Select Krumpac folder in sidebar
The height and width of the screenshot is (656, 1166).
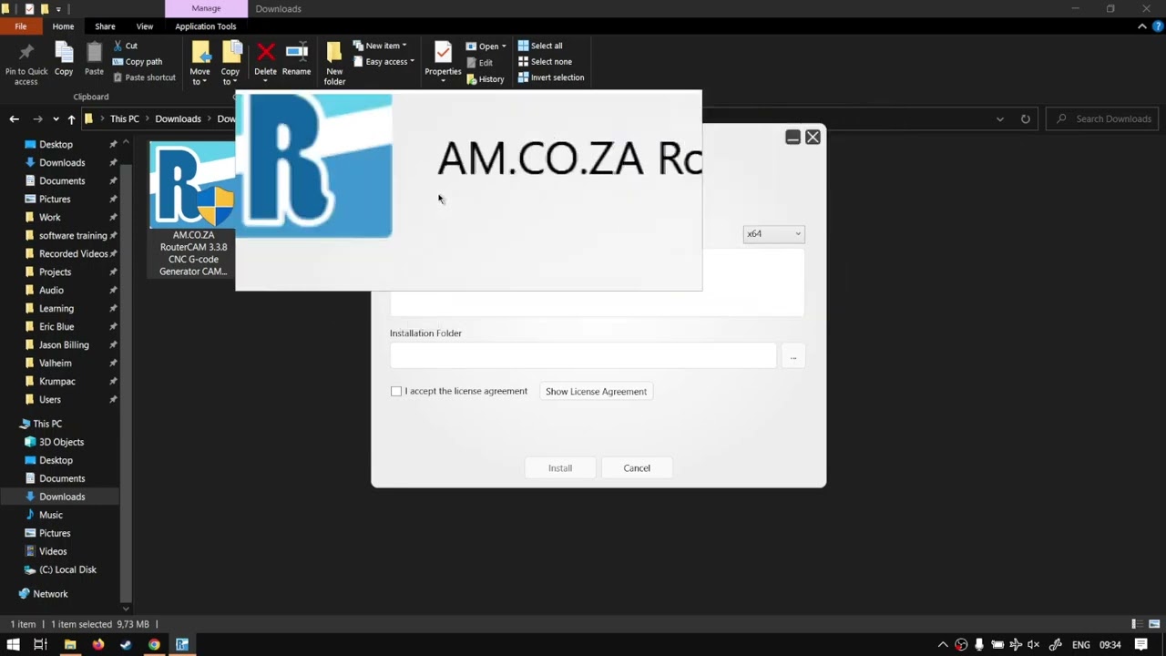click(x=56, y=381)
